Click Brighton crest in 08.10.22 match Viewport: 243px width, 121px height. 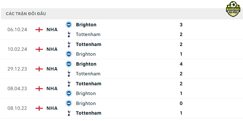click(69, 103)
